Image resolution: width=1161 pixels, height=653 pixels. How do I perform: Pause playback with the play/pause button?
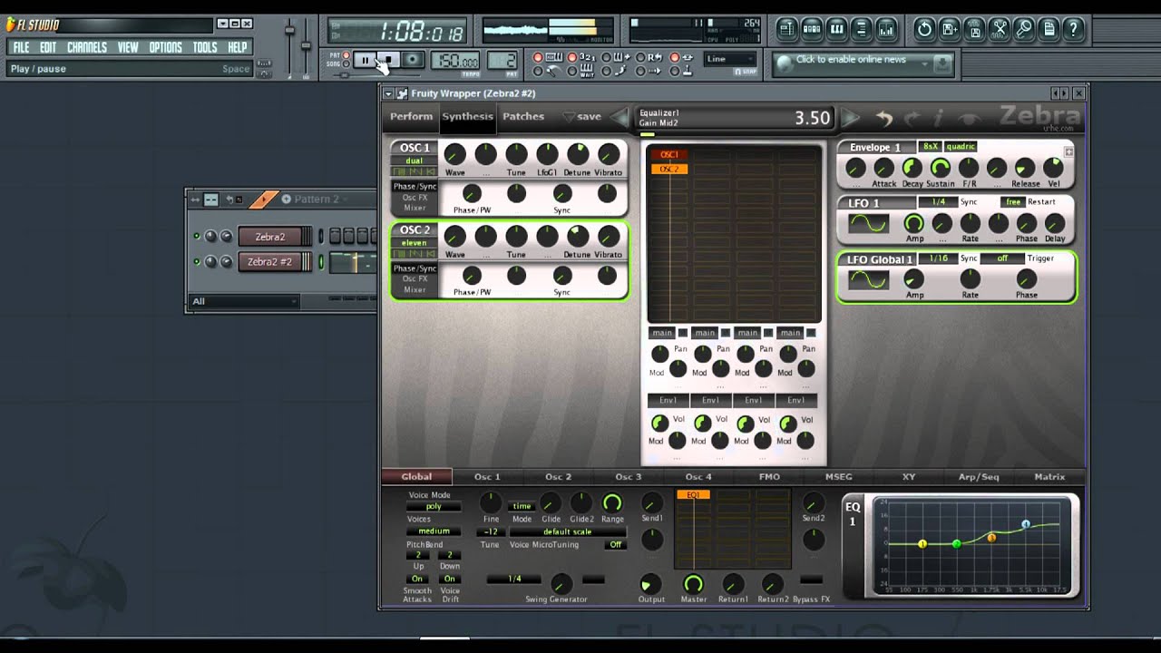click(x=365, y=61)
